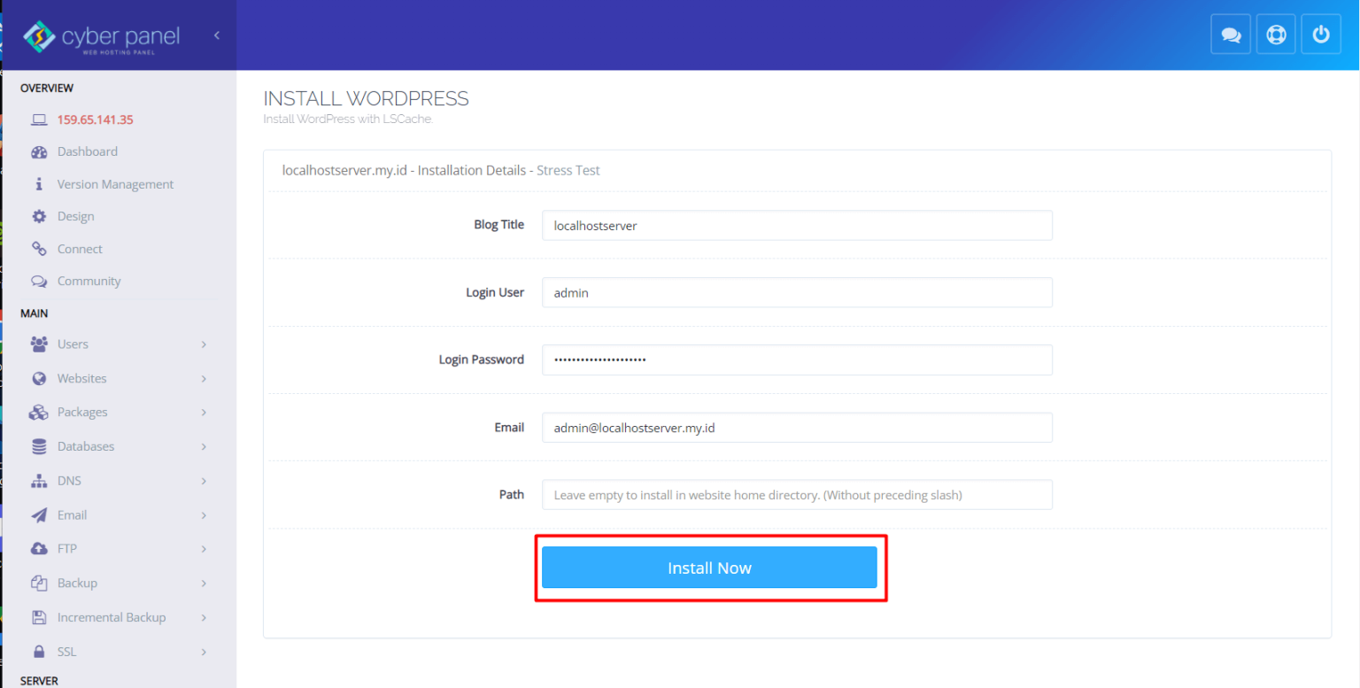Click the Login User field
Screen dimensions: 1360x688
(797, 292)
